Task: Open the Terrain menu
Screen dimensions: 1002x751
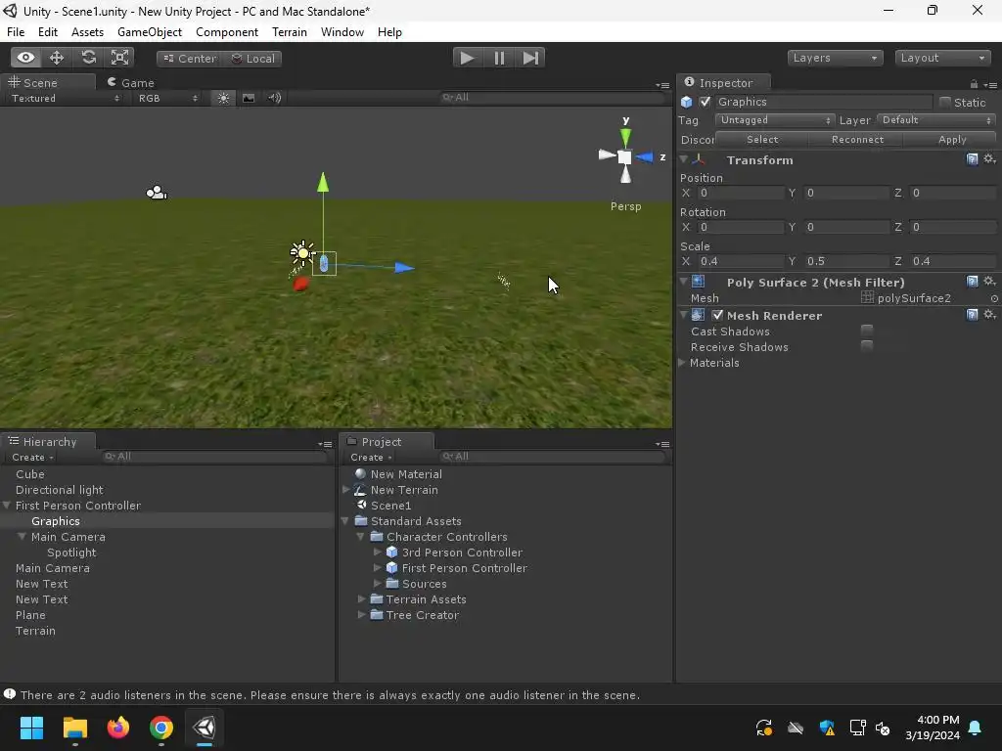Action: click(x=290, y=32)
